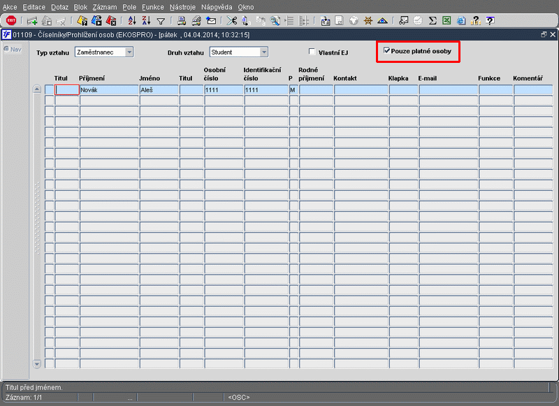Select the Nav radio button
This screenshot has height=406, width=559.
tap(6, 49)
